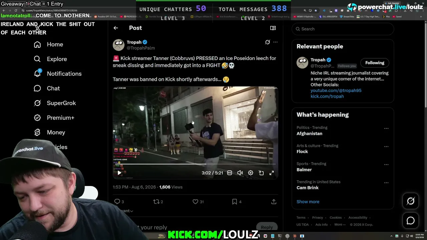The width and height of the screenshot is (427, 240).
Task: Share the post with the upload icon
Action: pos(274,202)
